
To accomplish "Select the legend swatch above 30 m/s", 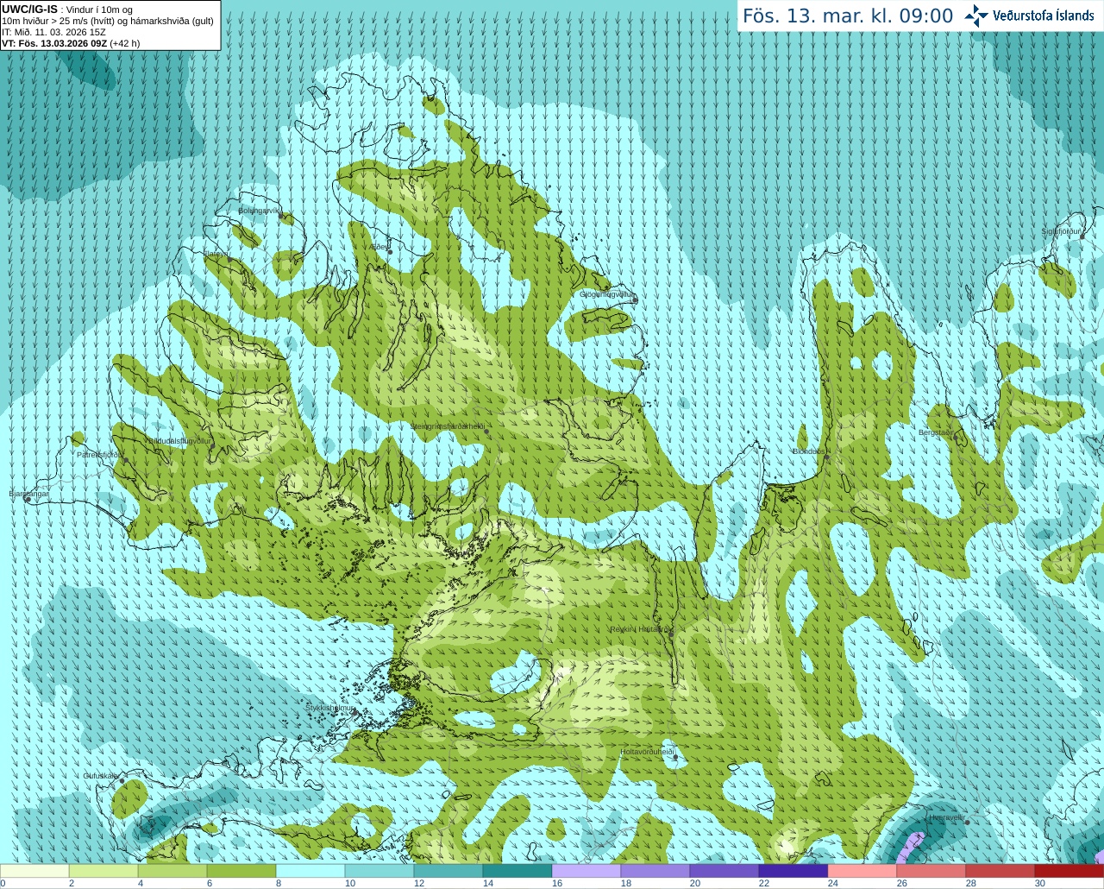I will (1069, 871).
